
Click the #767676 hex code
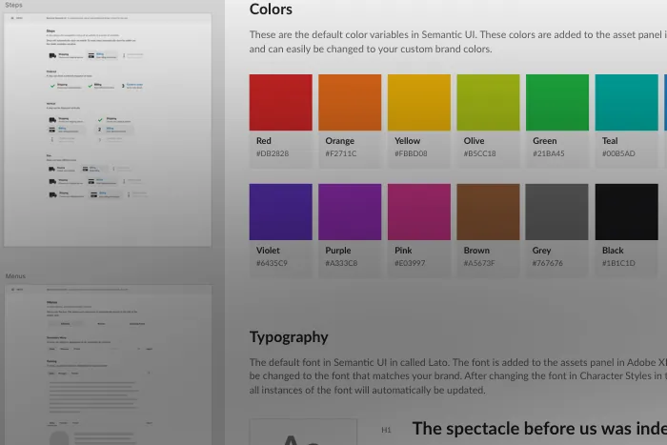point(548,263)
